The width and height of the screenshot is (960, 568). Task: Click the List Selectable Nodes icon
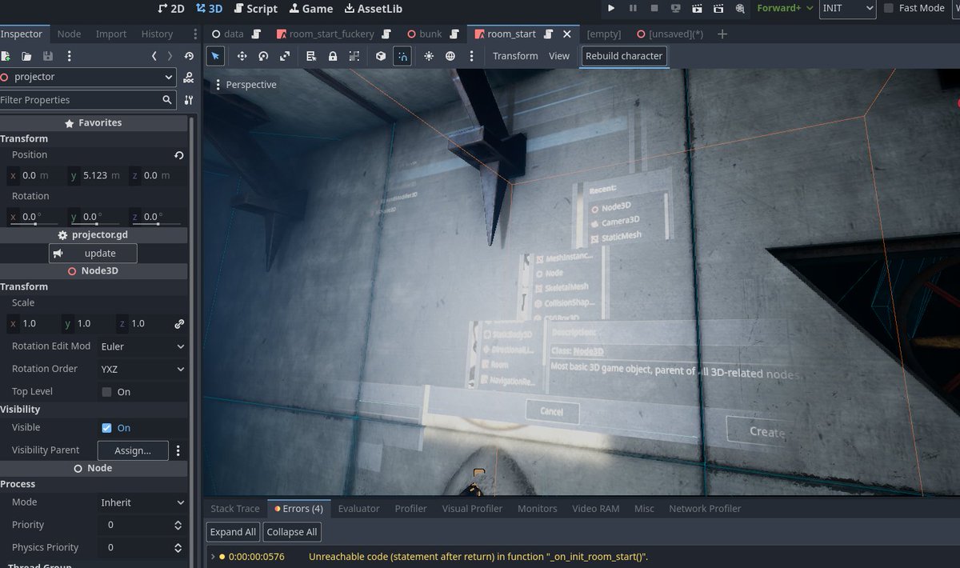coord(311,56)
